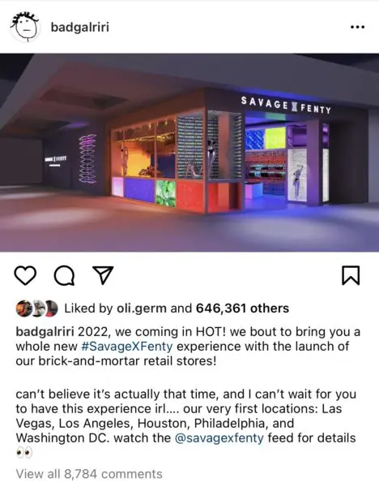Open badgalriri profile picture avatar
The height and width of the screenshot is (487, 379).
25,27
